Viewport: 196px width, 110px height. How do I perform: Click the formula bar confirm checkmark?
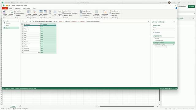27,21
